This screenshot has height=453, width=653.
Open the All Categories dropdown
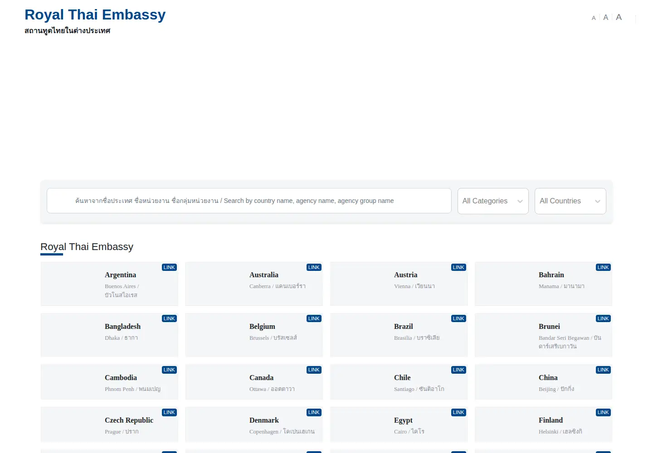[x=493, y=201]
